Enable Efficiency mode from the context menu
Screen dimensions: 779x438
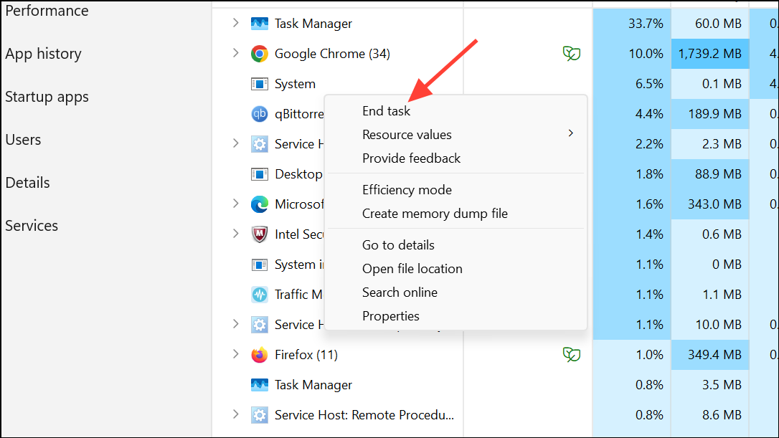(x=407, y=189)
